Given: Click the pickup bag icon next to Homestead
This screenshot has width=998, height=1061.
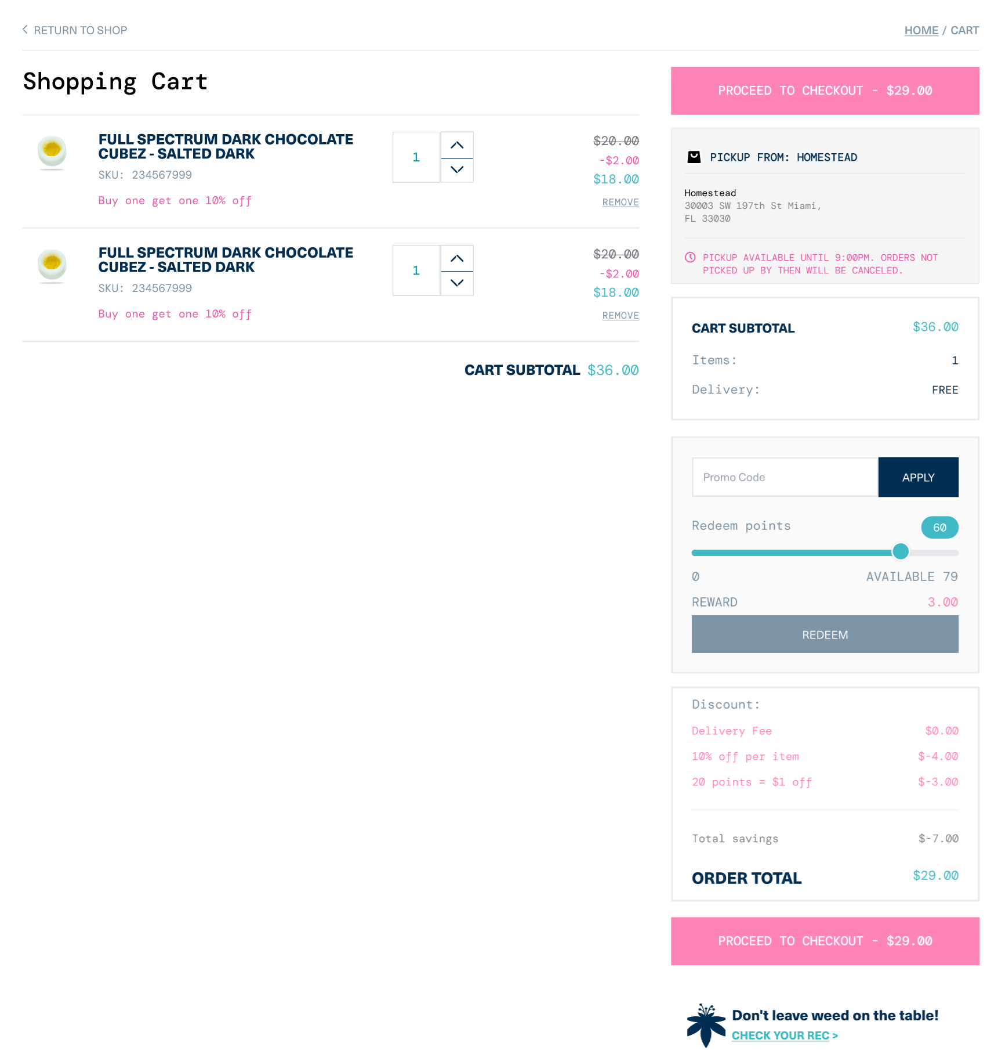Looking at the screenshot, I should tap(694, 157).
